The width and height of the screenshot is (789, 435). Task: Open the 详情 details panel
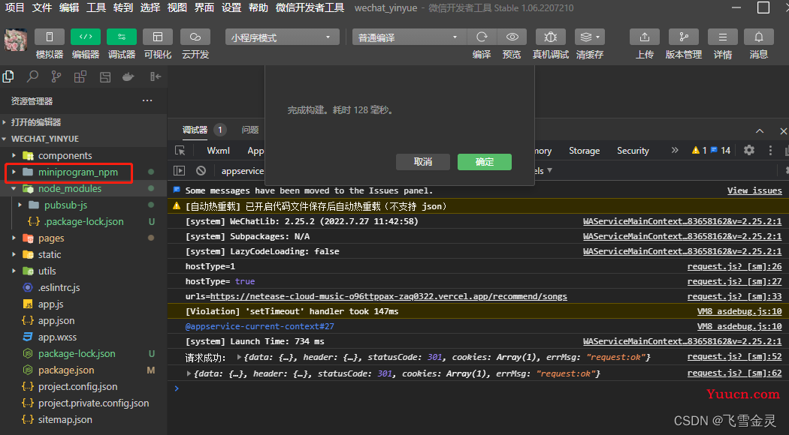pyautogui.click(x=723, y=37)
